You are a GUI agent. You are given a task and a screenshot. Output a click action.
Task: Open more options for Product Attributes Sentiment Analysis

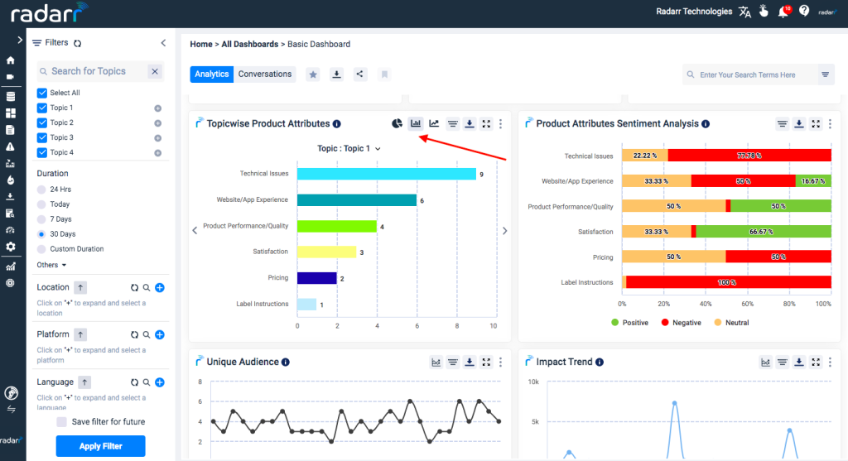point(830,124)
